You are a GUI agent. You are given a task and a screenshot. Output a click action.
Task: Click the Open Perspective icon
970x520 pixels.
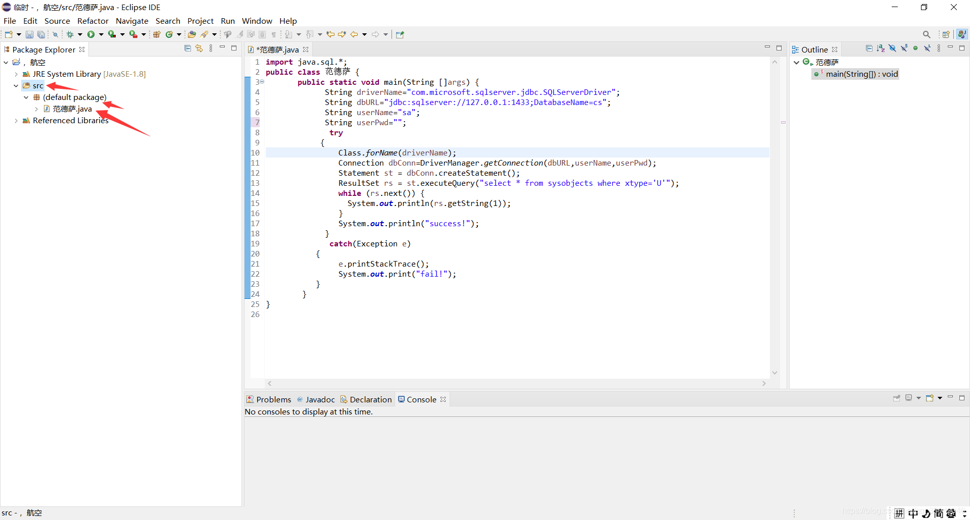coord(946,34)
